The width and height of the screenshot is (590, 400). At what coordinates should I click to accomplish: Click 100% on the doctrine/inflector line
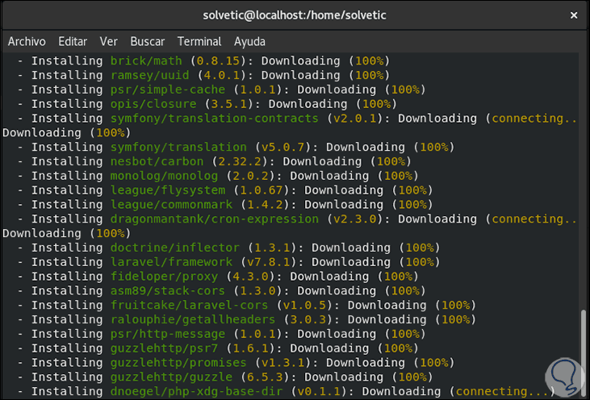(420, 248)
